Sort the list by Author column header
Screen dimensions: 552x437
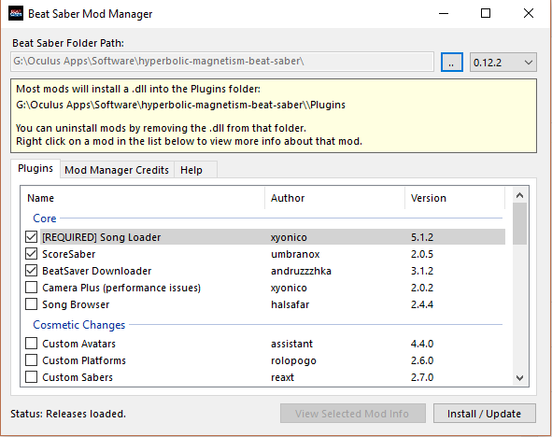tap(334, 198)
